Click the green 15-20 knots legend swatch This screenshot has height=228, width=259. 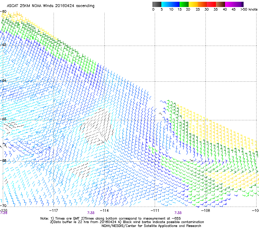(184, 4)
